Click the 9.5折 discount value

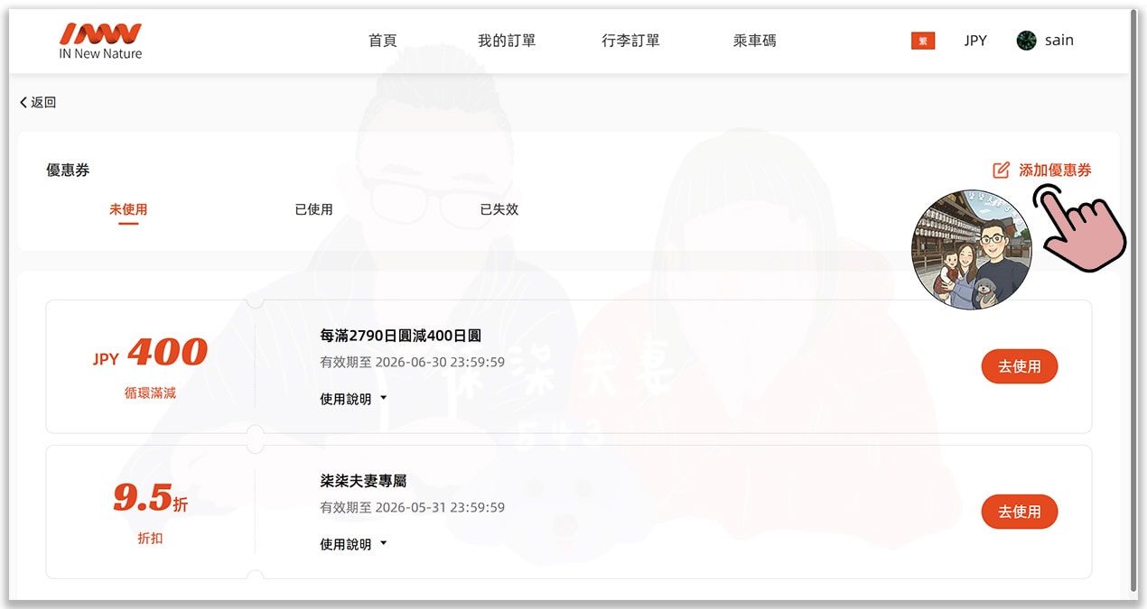(150, 498)
